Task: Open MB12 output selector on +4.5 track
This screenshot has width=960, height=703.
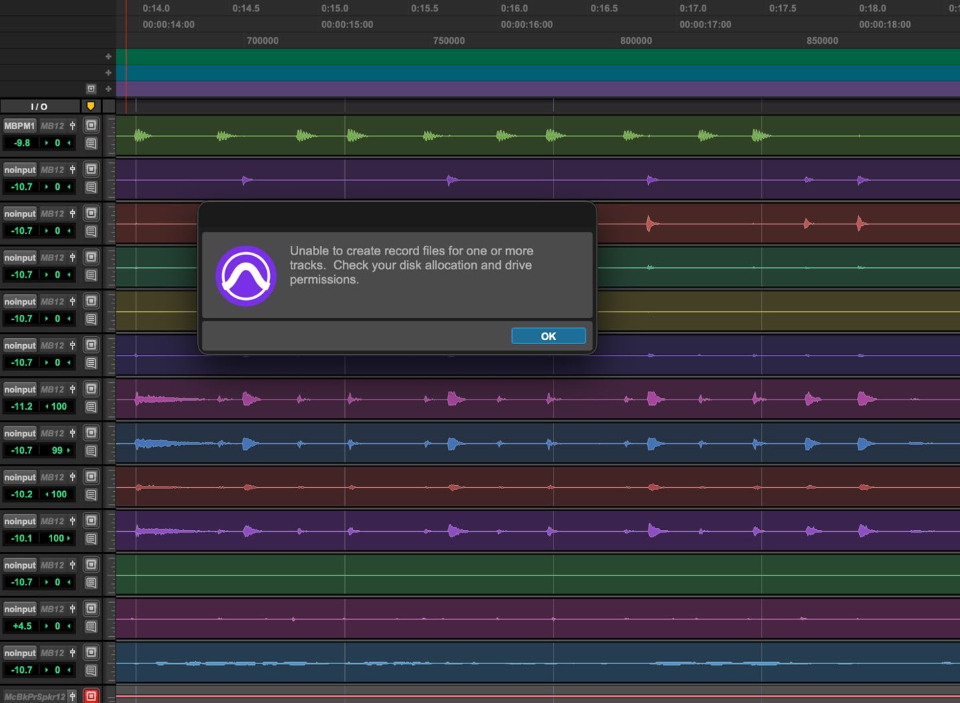Action: tap(53, 609)
